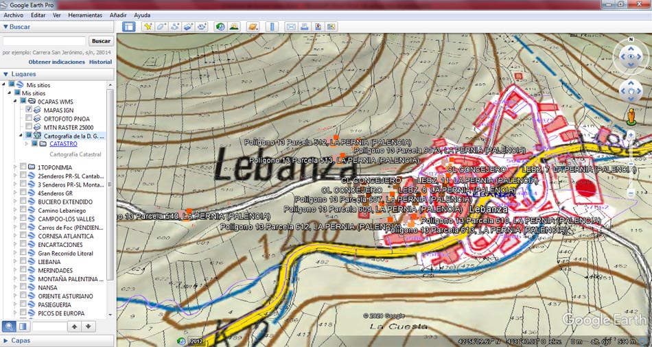
Task: Show historical imagery with the clock icon
Action: click(220, 27)
